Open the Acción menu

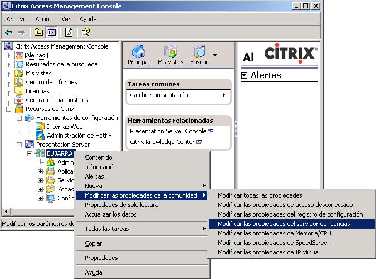coord(44,19)
